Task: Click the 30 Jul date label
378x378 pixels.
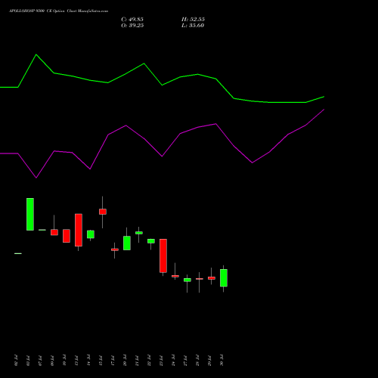Action: (x=222, y=360)
